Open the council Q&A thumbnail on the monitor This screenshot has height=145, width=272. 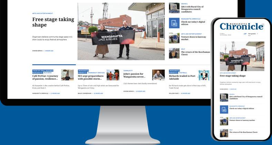[174, 8]
